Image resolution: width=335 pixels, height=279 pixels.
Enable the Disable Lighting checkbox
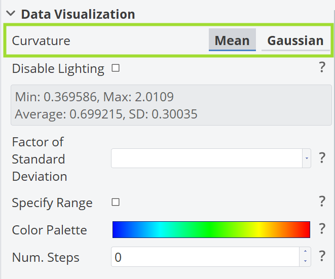click(x=116, y=68)
